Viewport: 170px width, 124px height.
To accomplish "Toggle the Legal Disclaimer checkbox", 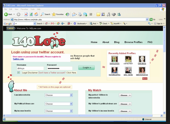I will click(19, 73).
